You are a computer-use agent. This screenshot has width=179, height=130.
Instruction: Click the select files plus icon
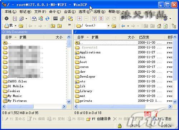pyautogui.click(x=79, y=19)
